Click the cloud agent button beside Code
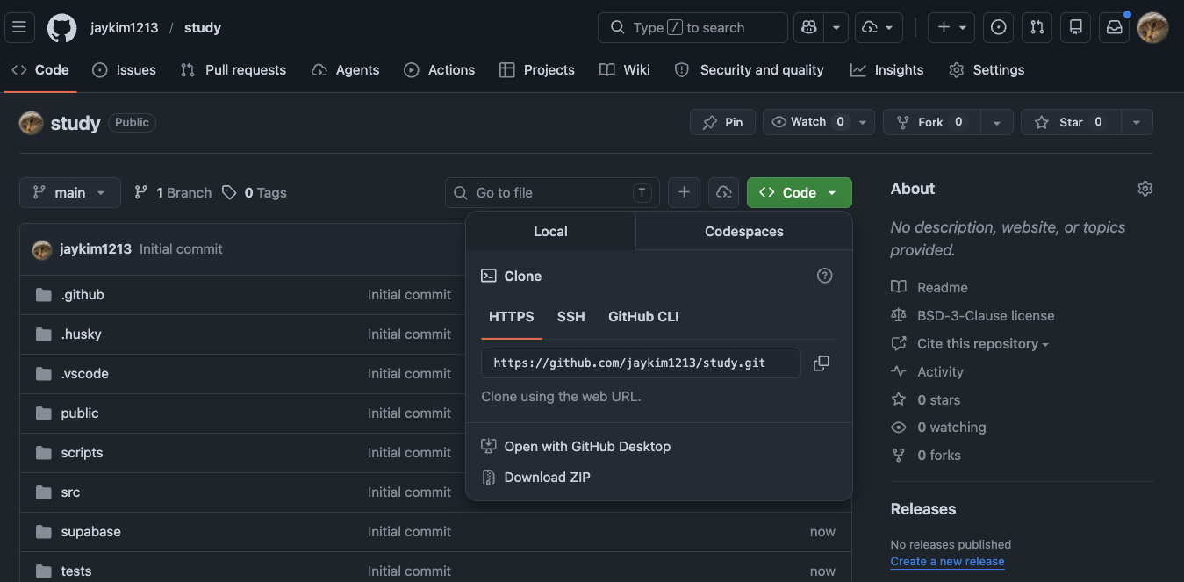 (724, 192)
